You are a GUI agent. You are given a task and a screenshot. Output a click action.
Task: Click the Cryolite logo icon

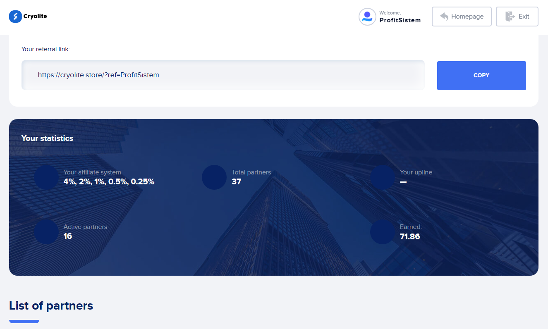click(15, 17)
